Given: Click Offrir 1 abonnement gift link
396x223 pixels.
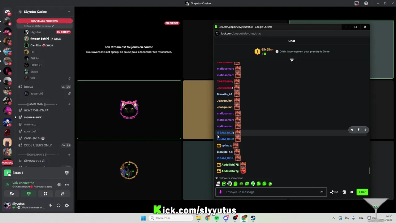Looking at the screenshot, I should pyautogui.click(x=304, y=52).
